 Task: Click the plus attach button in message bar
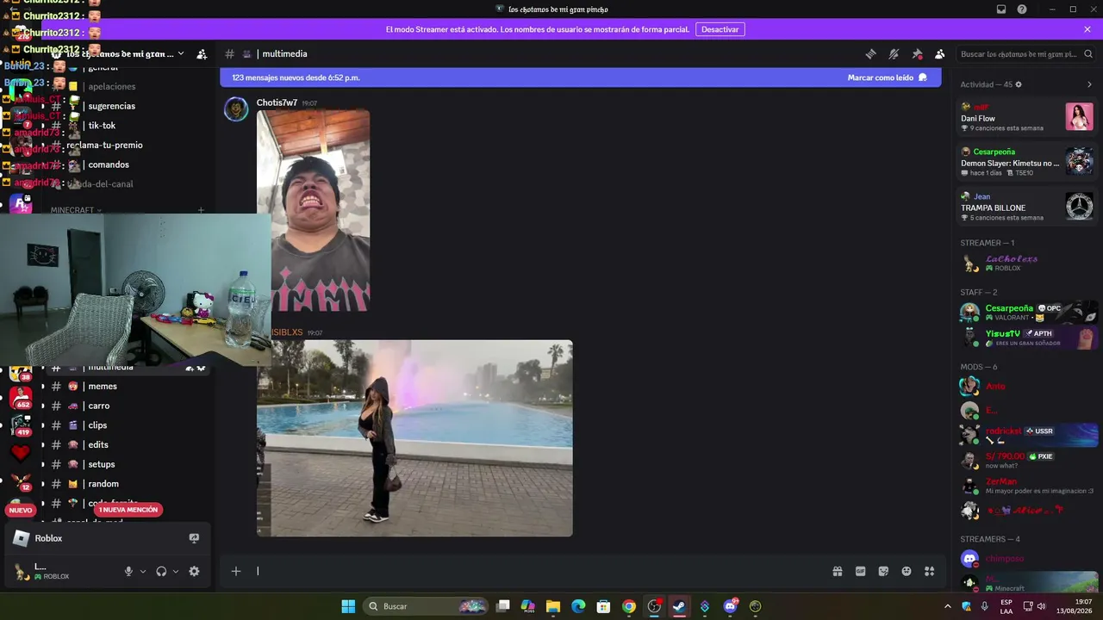click(x=236, y=571)
